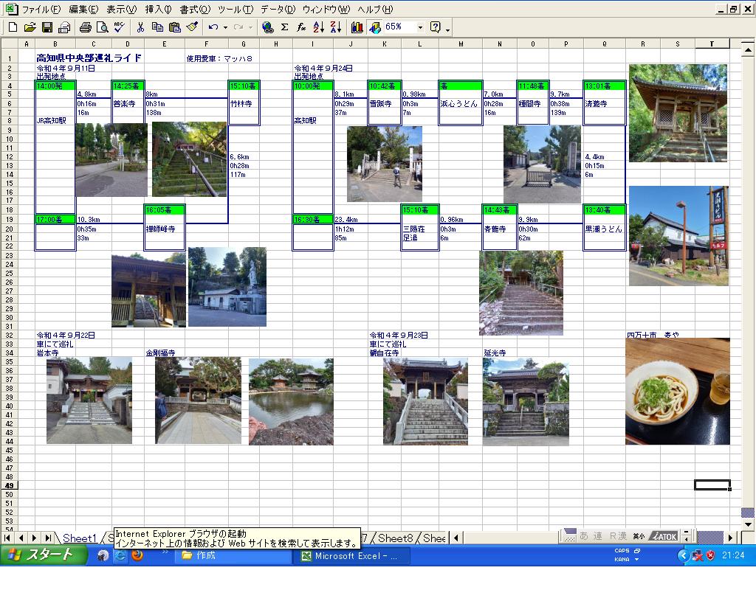This screenshot has width=756, height=590.
Task: Open a file with the Open icon
Action: (30, 27)
